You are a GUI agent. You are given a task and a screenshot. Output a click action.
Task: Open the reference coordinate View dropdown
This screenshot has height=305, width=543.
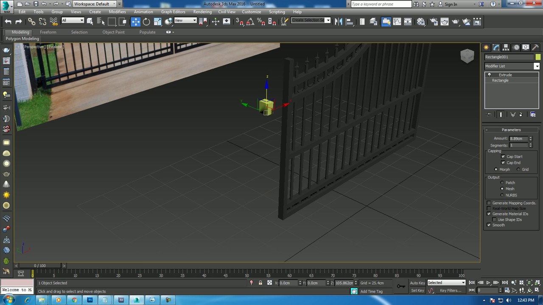185,21
